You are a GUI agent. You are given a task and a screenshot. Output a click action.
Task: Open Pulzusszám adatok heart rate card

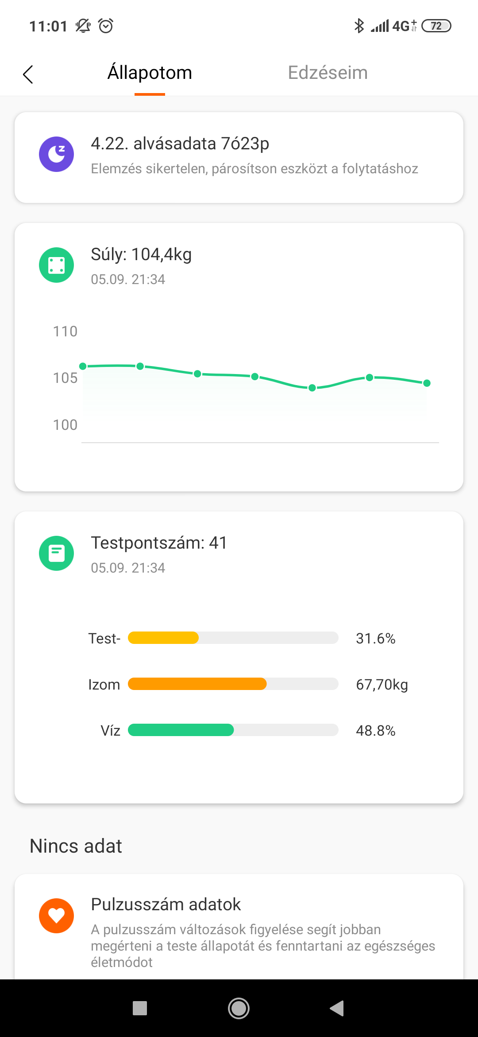166,904
